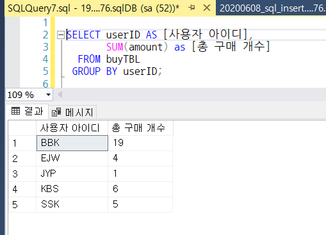The image size is (326, 235).
Task: Select cell BBK in results
Action: 72,143
